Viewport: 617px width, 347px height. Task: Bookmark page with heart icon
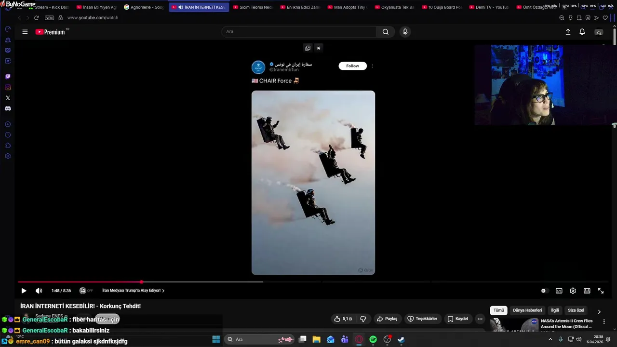click(605, 18)
